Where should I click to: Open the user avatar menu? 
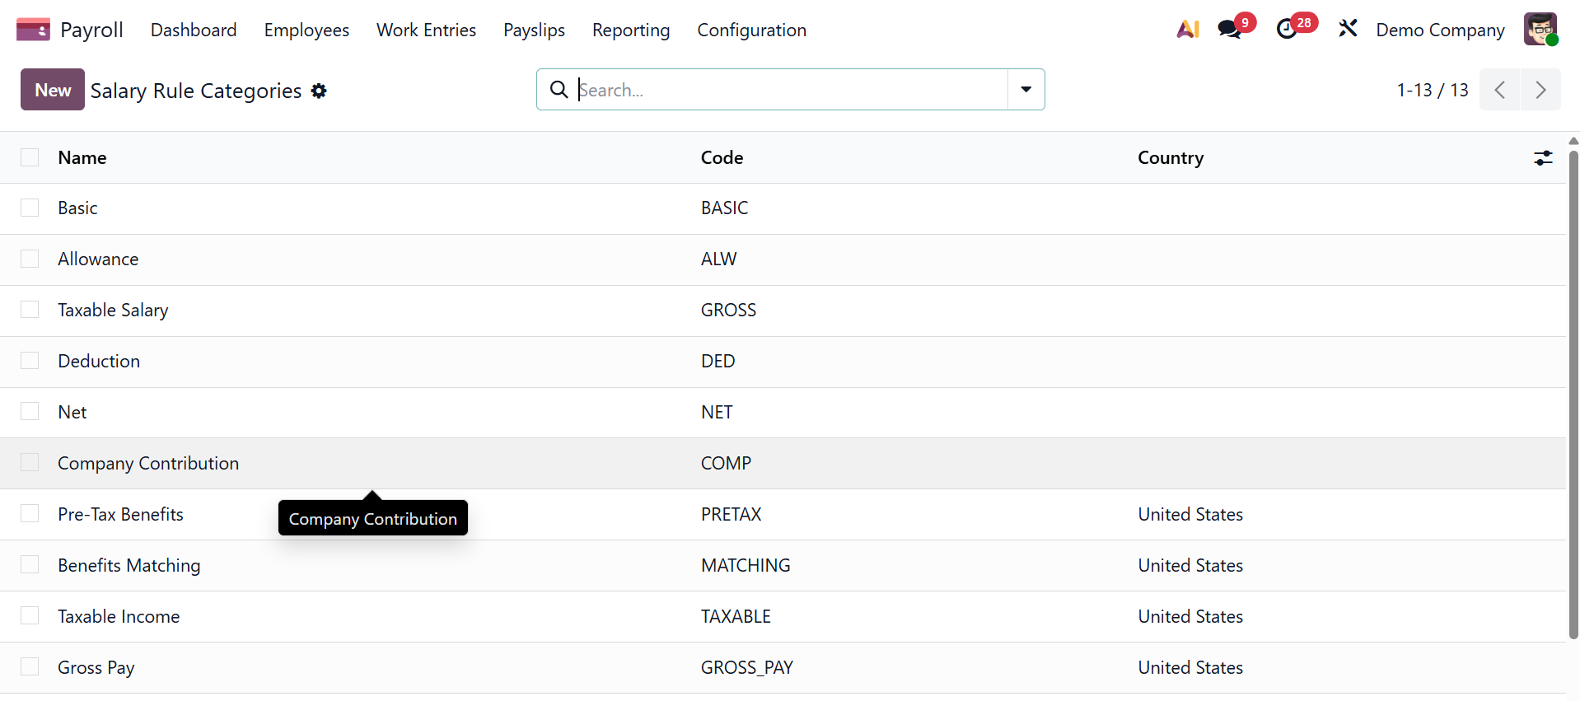coord(1540,30)
